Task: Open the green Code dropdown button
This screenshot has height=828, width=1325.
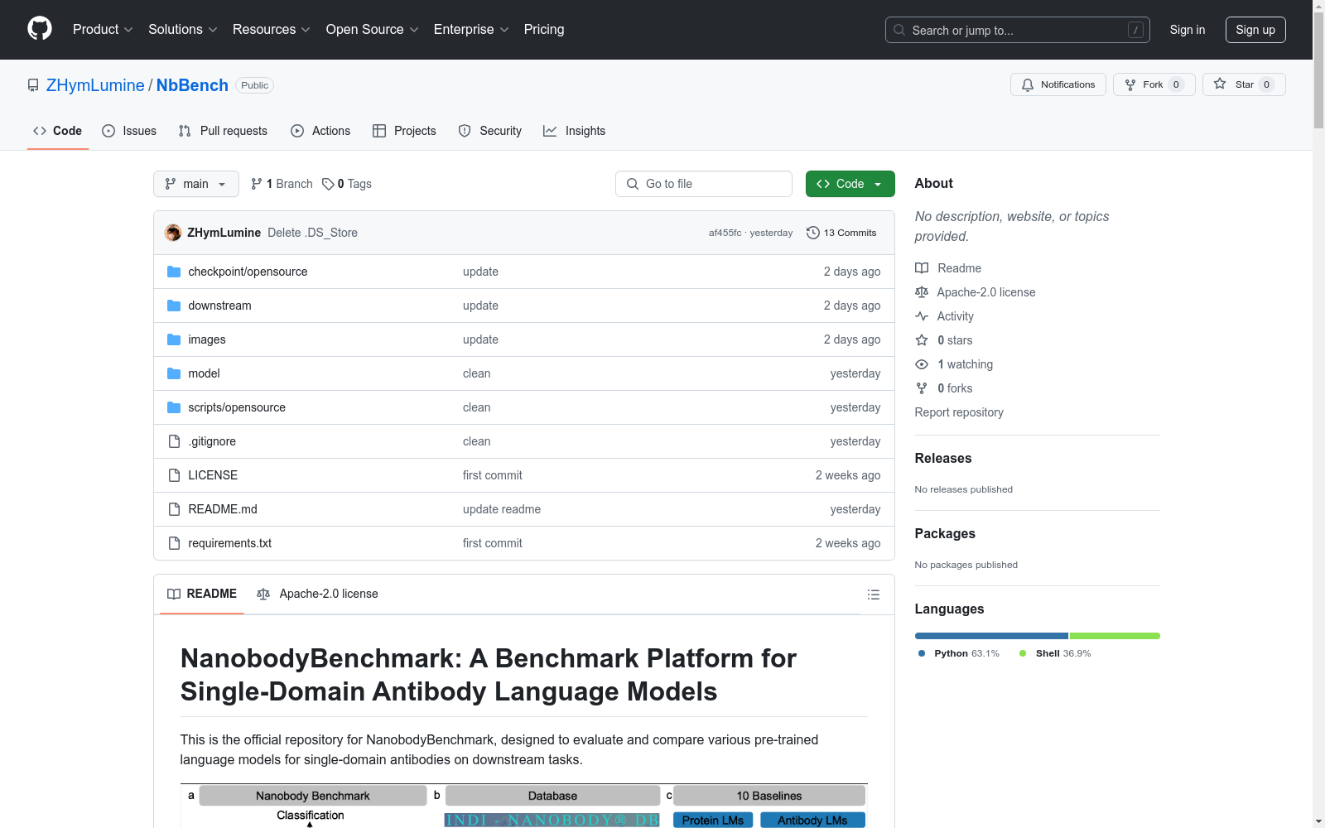Action: tap(850, 184)
